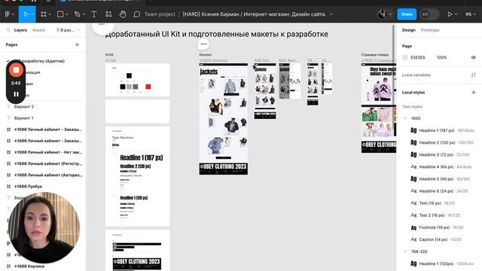Viewport: 482px width, 271px height.
Task: Switch to the Prototype tab
Action: 430,30
